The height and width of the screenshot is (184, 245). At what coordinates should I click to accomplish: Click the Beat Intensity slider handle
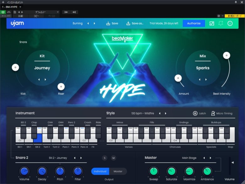[226, 55]
